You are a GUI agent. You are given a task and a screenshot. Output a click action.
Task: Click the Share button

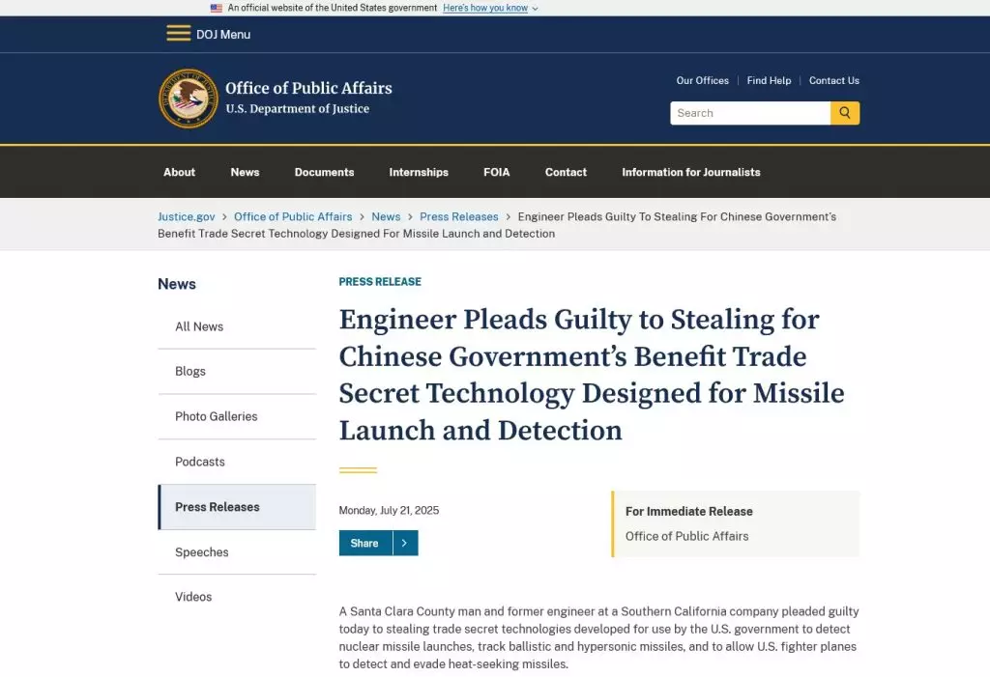pyautogui.click(x=364, y=544)
